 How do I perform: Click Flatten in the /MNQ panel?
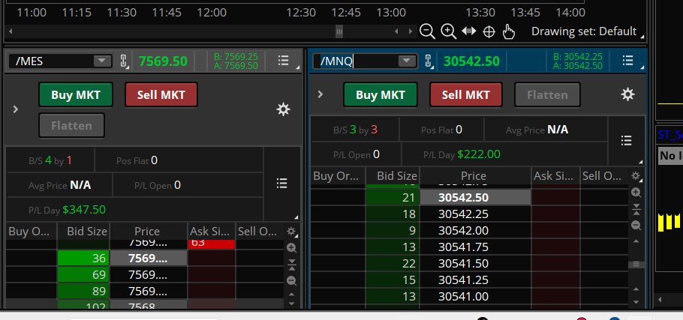click(x=548, y=94)
